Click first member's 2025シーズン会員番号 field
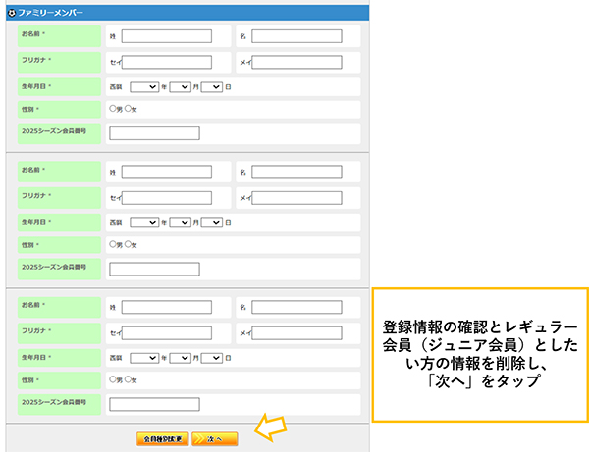The width and height of the screenshot is (589, 452). tap(154, 133)
